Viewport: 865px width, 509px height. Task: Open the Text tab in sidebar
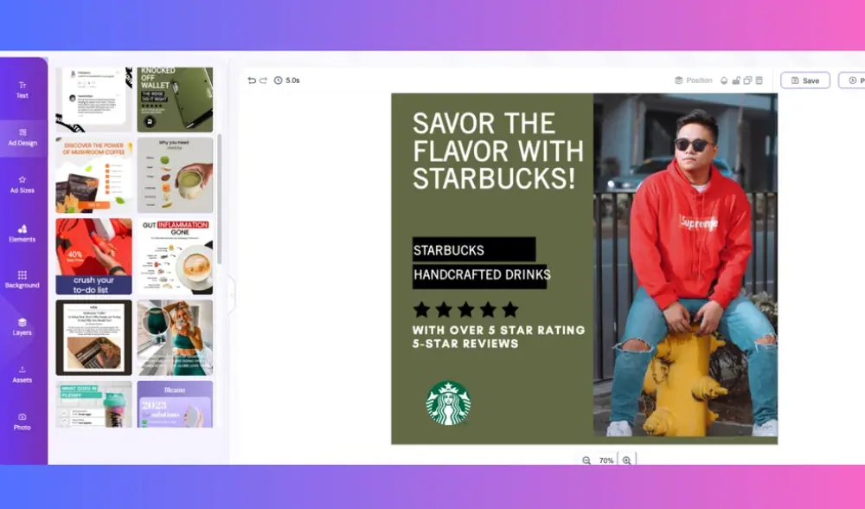coord(22,90)
